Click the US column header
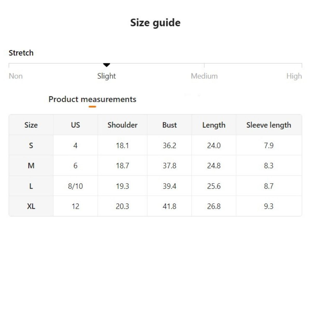The image size is (311, 311). point(75,125)
